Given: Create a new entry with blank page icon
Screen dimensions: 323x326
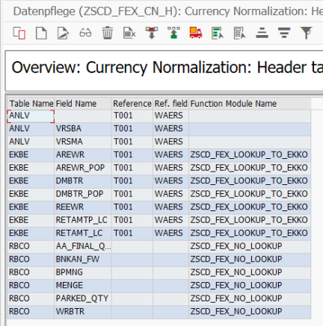Looking at the screenshot, I should click(x=41, y=33).
